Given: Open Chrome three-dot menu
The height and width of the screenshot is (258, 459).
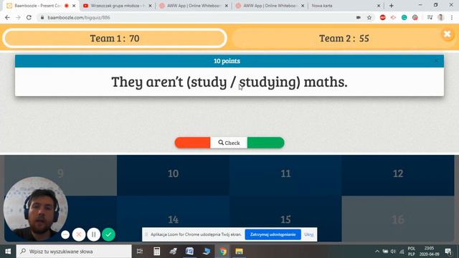Looking at the screenshot, I should tap(452, 17).
